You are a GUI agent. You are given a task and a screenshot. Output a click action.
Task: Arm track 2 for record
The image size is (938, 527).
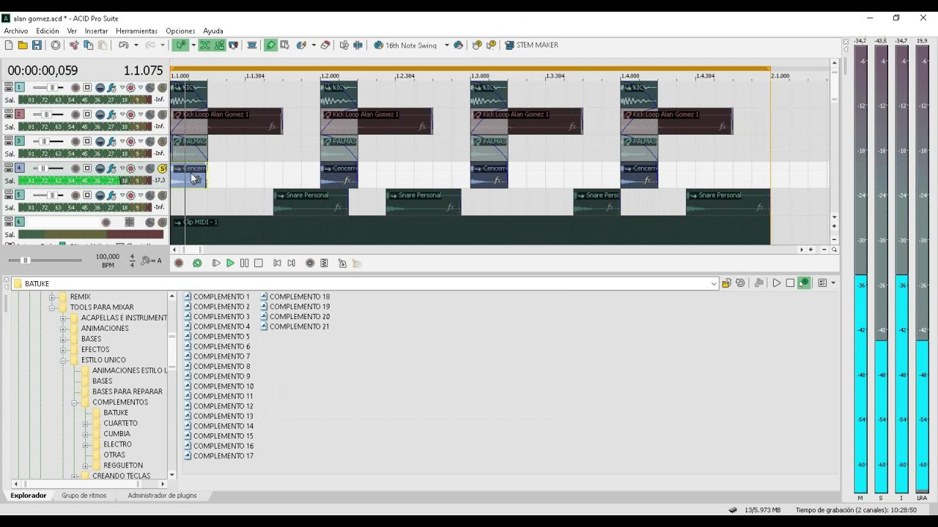pyautogui.click(x=75, y=115)
